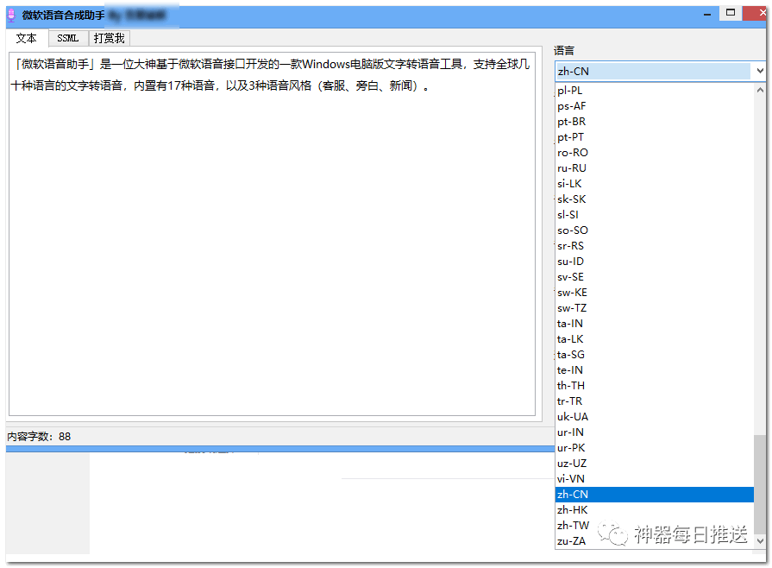Image resolution: width=772 pixels, height=568 pixels.
Task: Select ta-LK language entry
Action: tap(655, 339)
